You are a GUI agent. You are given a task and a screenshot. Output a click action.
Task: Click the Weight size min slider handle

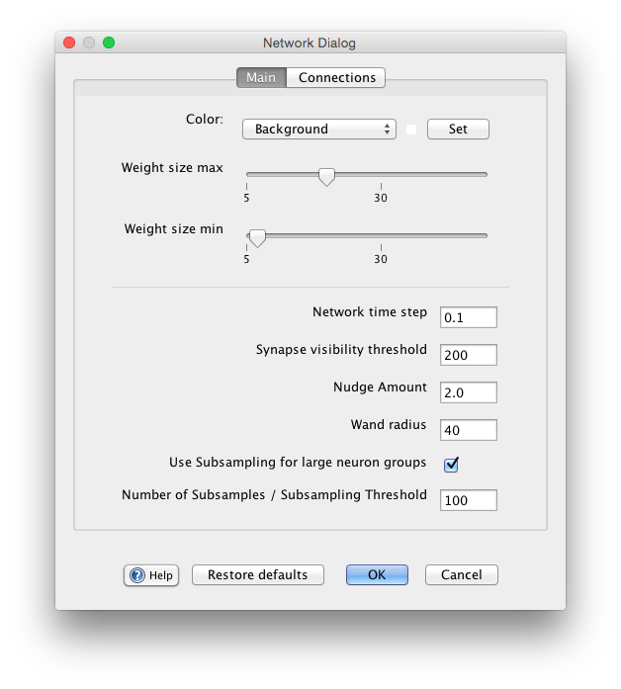257,238
